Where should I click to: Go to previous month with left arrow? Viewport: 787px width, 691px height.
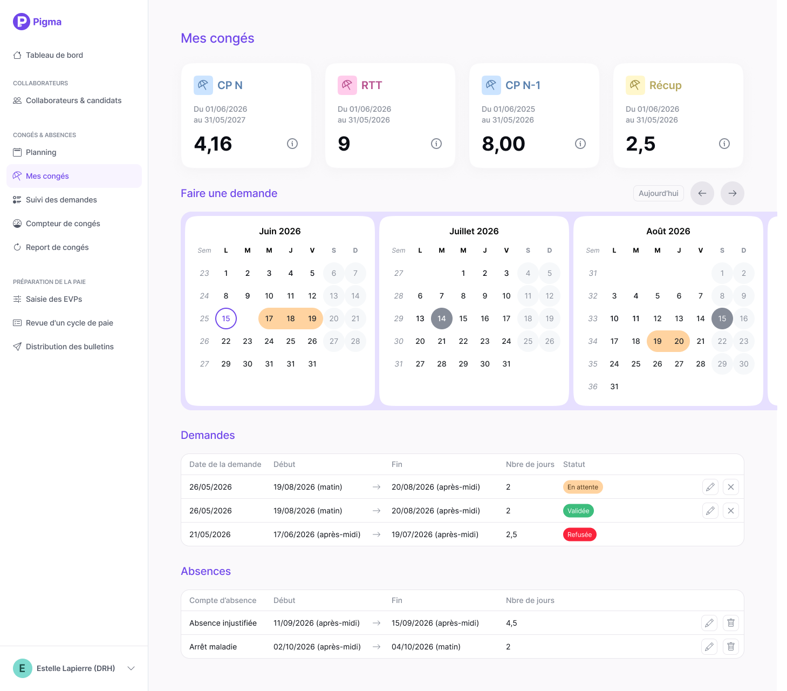[x=702, y=193]
